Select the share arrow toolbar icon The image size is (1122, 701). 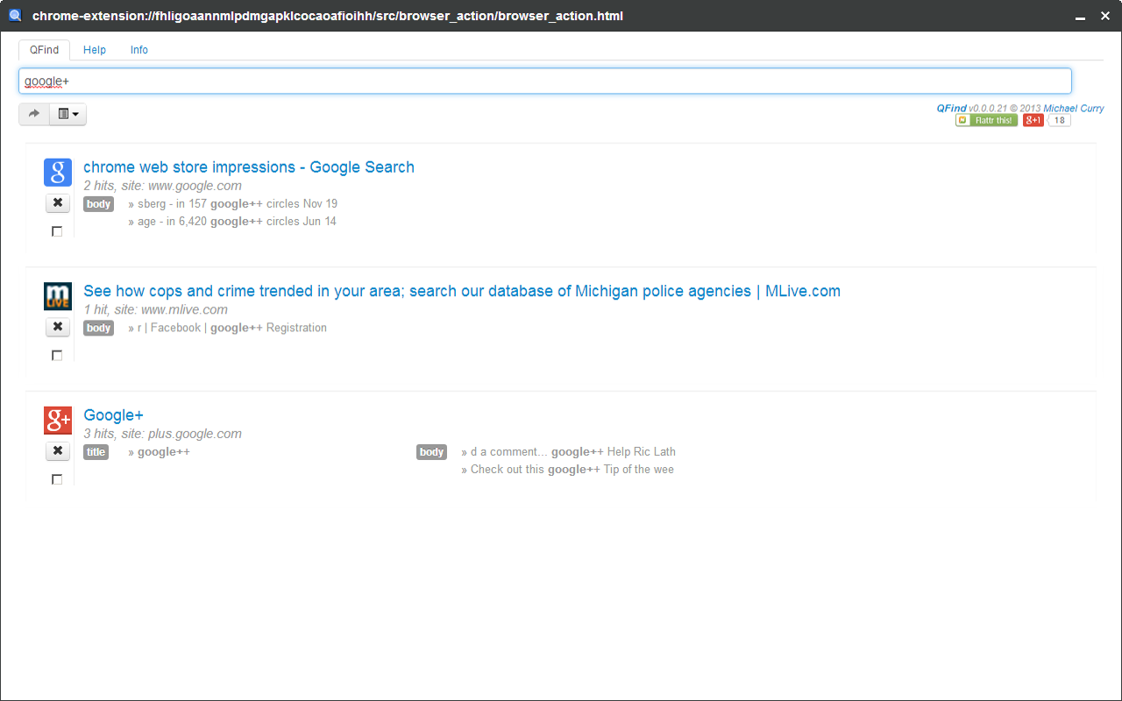pyautogui.click(x=33, y=113)
